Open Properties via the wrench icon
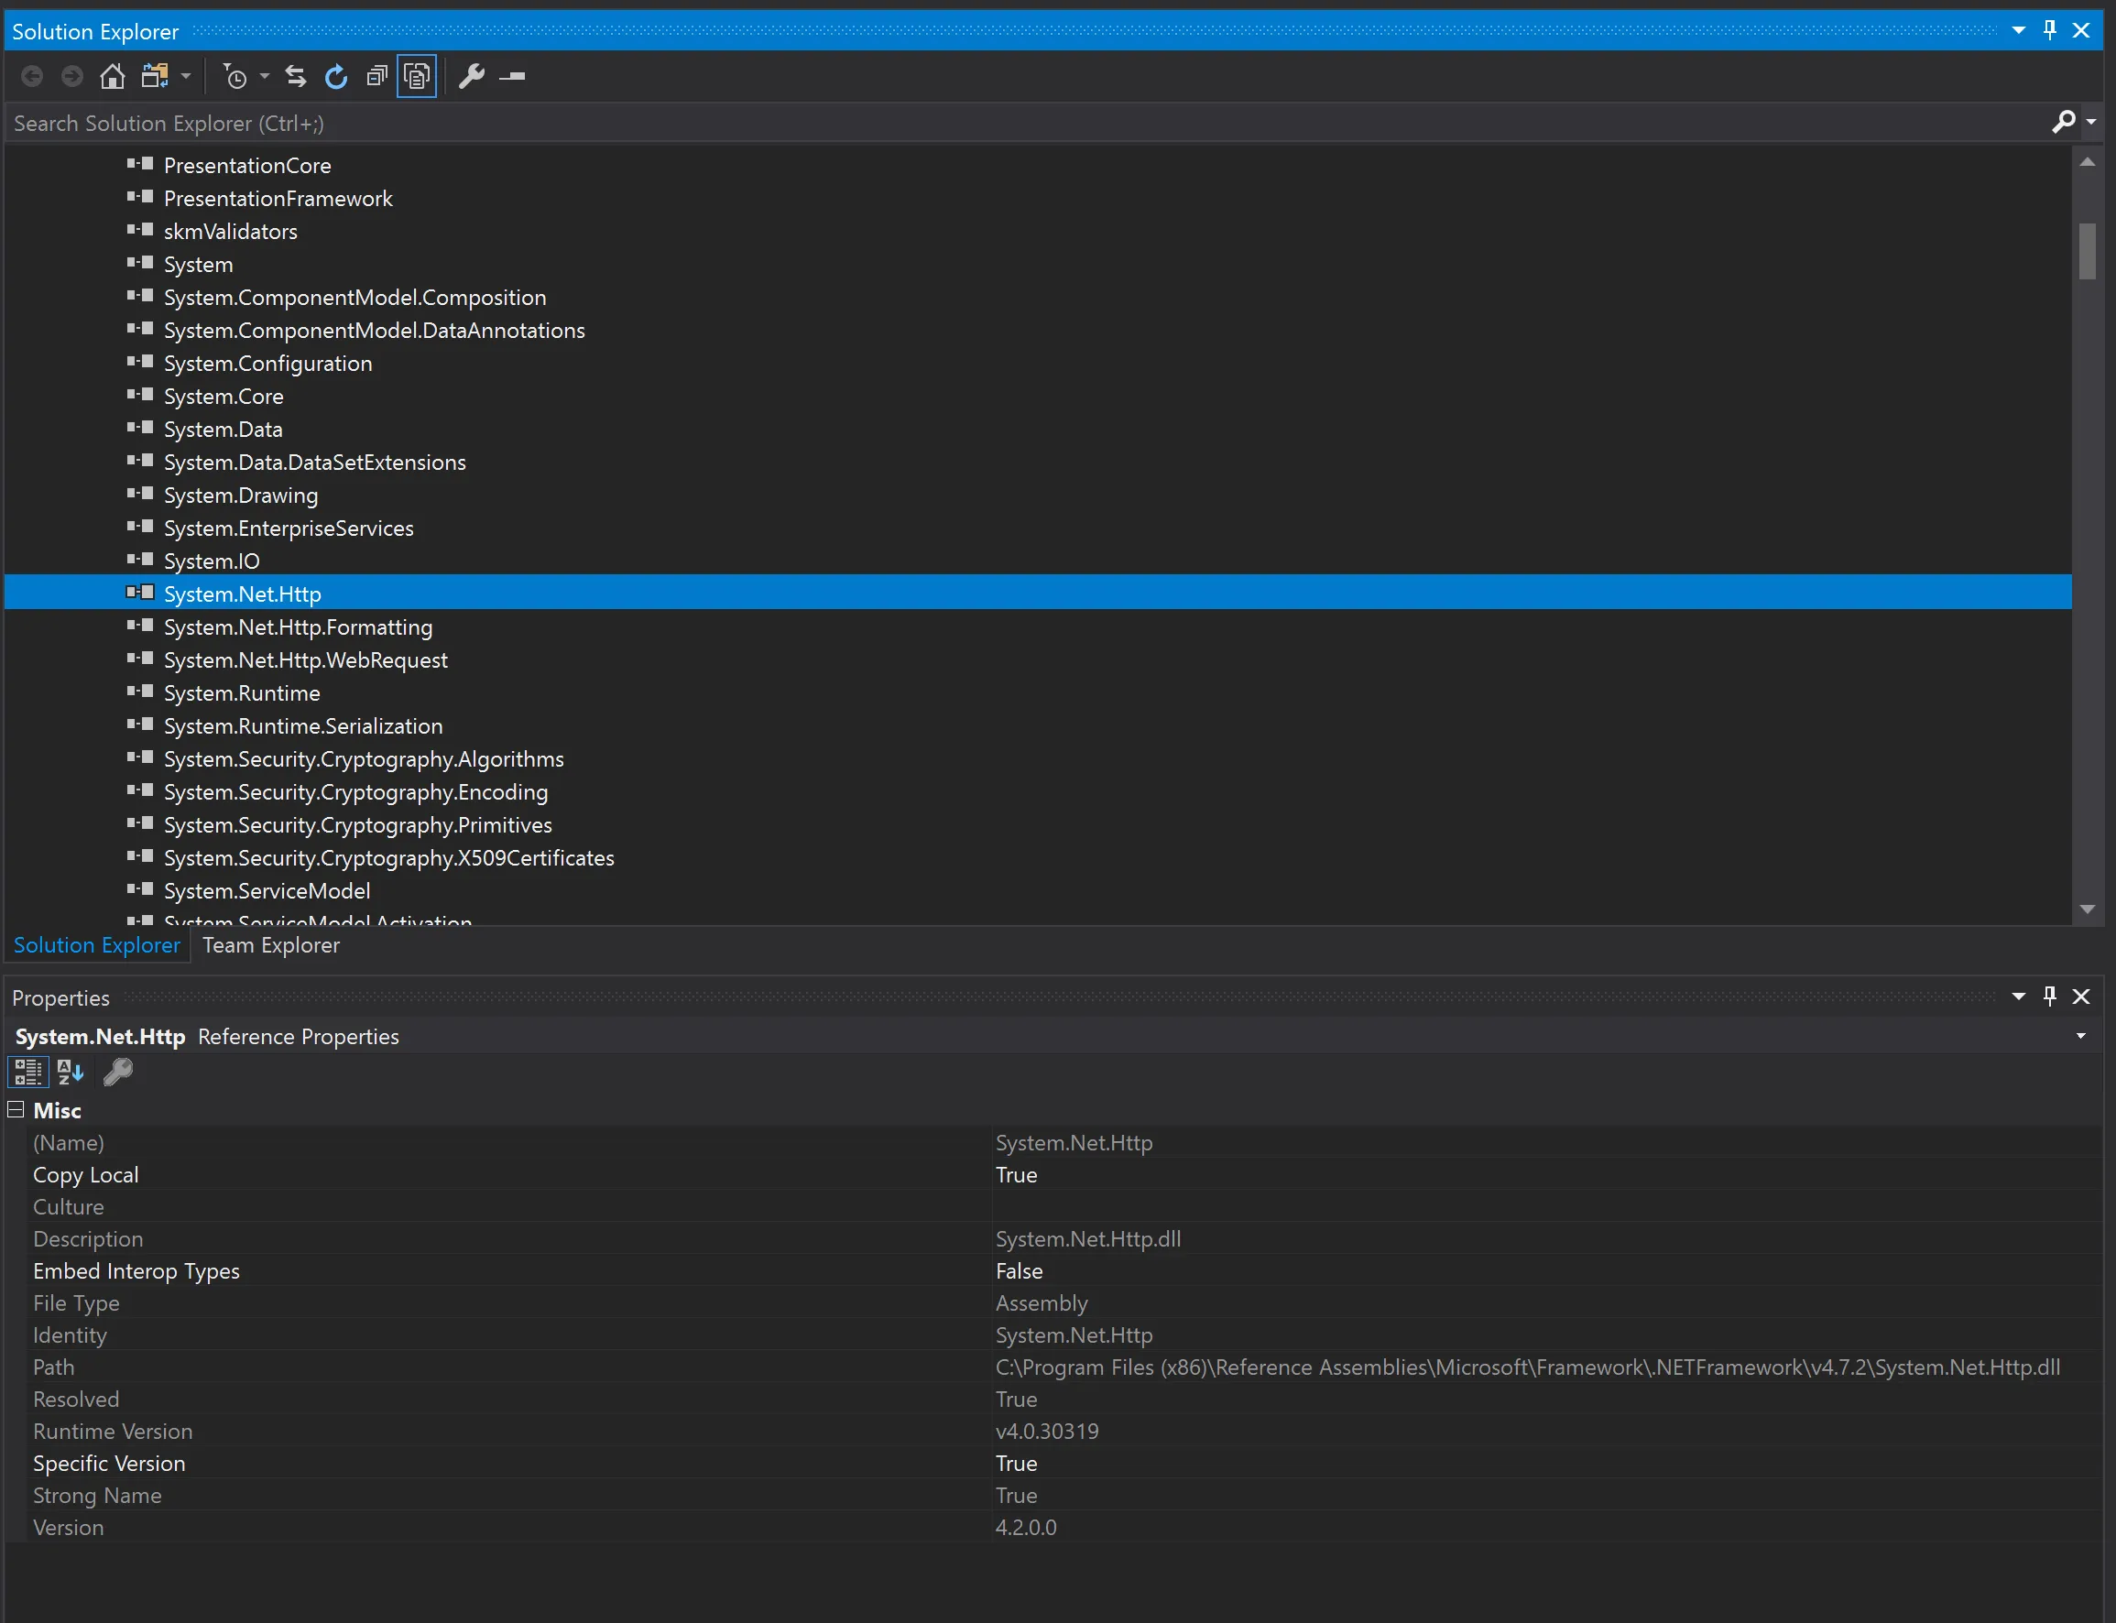The image size is (2116, 1623). point(472,76)
